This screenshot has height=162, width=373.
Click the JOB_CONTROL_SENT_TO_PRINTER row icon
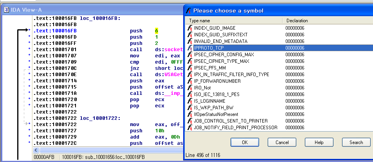coord(189,121)
